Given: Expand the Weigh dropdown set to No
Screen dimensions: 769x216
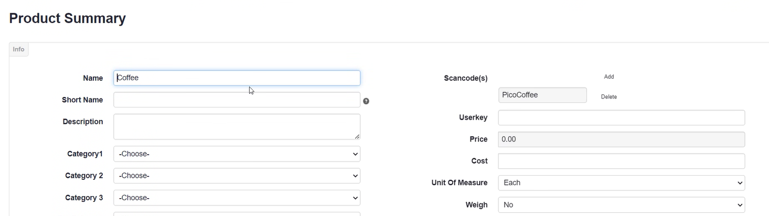Looking at the screenshot, I should tap(621, 205).
